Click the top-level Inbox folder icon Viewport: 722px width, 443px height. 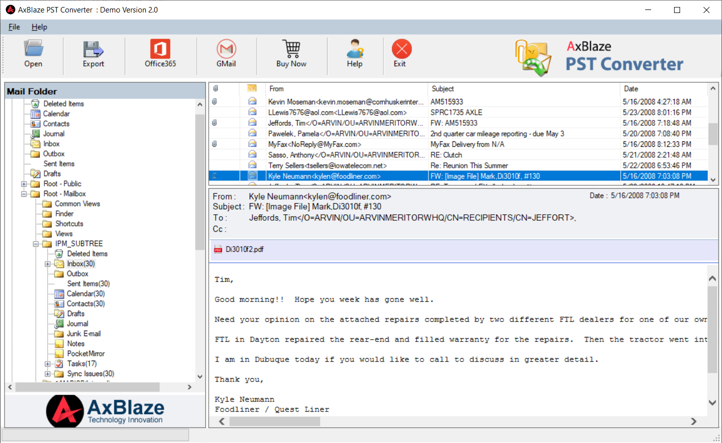click(x=35, y=144)
